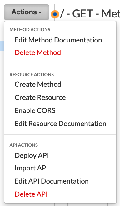Screen dimensions: 120x206
Task: Click the '/ - GET - Met' page heading
Action: [x=90, y=14]
